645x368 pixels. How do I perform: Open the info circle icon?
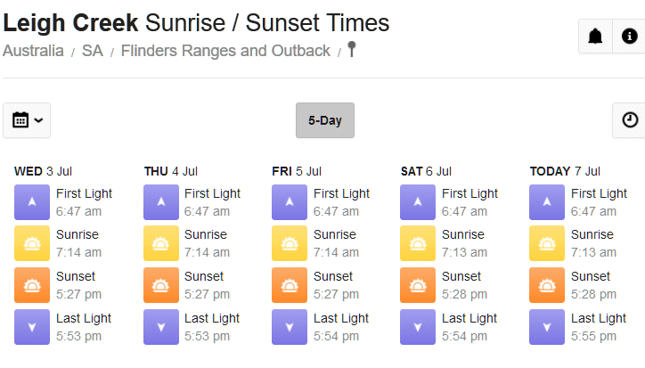pos(629,37)
